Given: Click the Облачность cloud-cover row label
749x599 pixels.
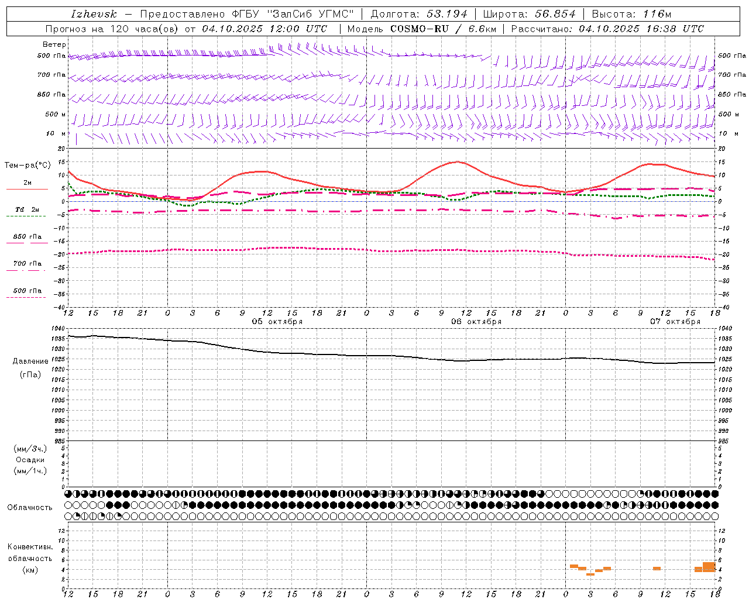Looking at the screenshot, I should [30, 507].
